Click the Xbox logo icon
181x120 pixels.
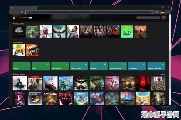(x=14, y=18)
